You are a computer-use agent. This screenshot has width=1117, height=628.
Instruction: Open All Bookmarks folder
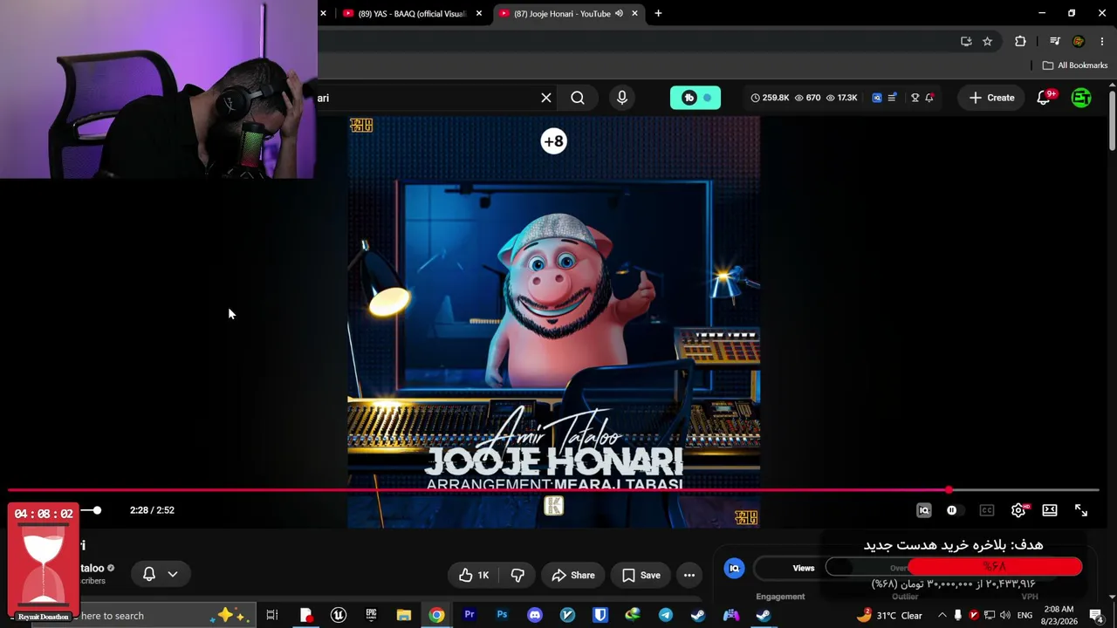click(x=1075, y=65)
